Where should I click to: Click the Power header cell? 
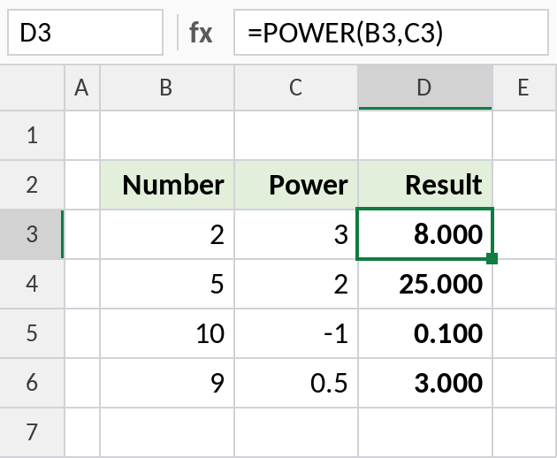(296, 185)
